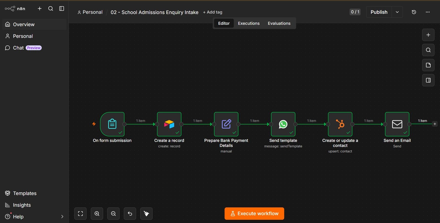This screenshot has height=223, width=440.
Task: Add a node with the canvas plus button
Action: (428, 35)
